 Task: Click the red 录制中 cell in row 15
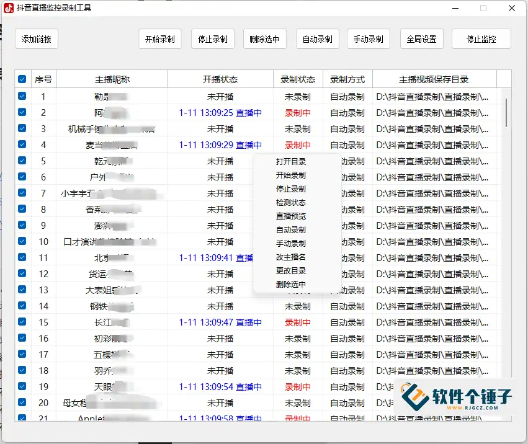click(298, 322)
